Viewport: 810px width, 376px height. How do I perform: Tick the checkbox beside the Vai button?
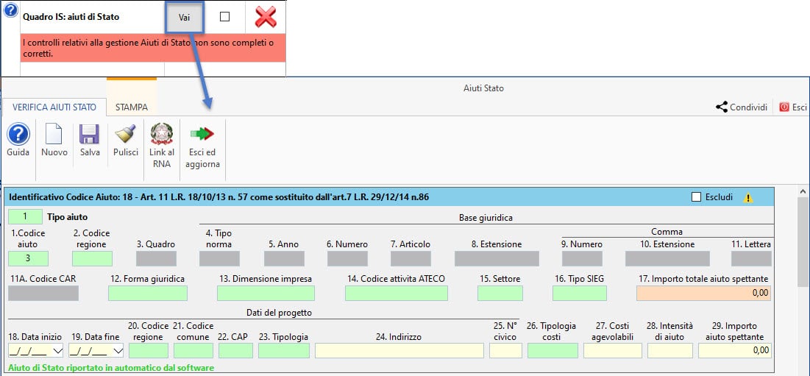point(225,17)
